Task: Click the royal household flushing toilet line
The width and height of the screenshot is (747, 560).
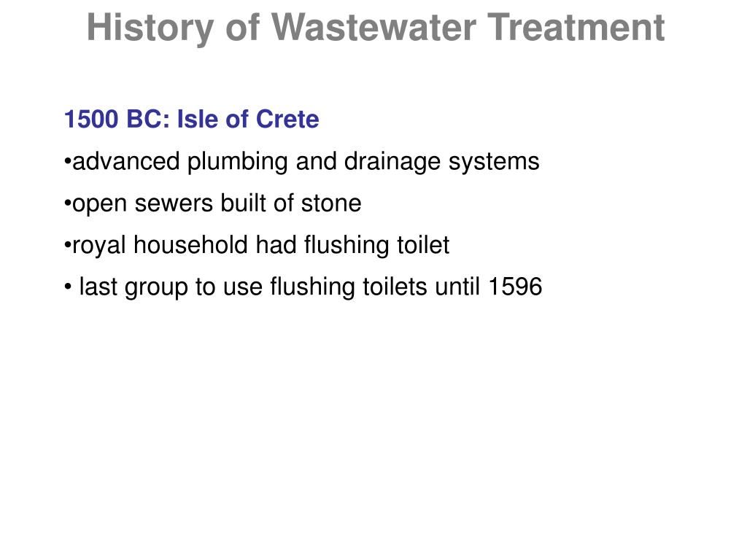Action: (256, 246)
